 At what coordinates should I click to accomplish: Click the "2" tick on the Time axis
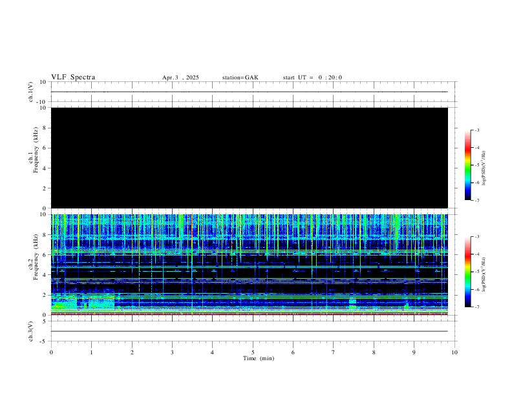[132, 352]
